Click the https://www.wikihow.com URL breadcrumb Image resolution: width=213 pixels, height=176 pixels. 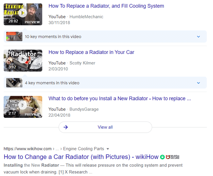tap(28, 149)
